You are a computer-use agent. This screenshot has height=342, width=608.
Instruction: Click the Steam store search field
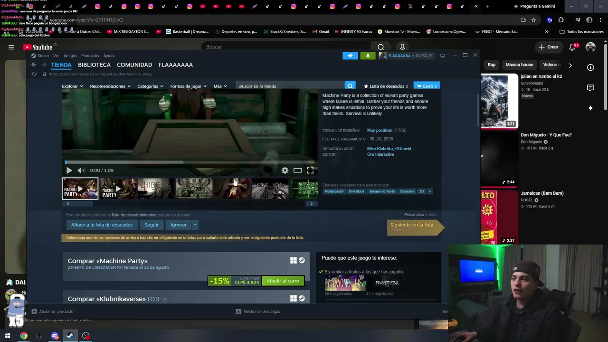pos(291,86)
